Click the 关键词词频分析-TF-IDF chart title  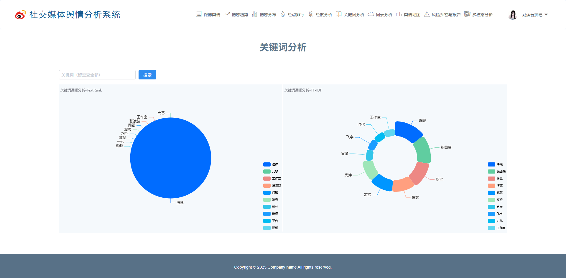click(303, 90)
